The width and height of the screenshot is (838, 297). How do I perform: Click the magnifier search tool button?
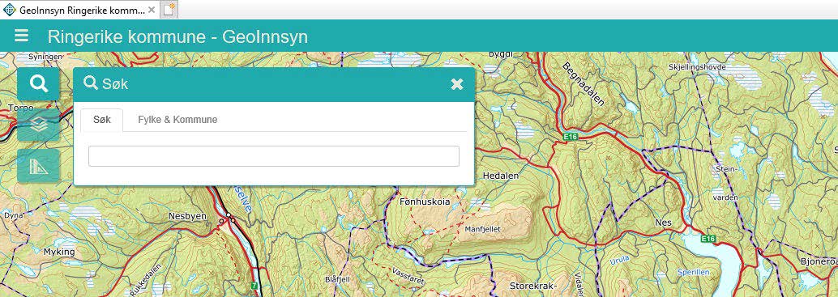(x=38, y=83)
